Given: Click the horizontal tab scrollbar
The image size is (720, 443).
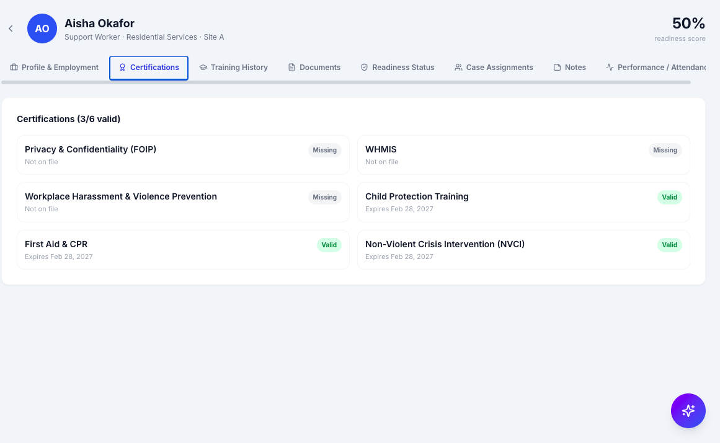Looking at the screenshot, I should (346, 82).
